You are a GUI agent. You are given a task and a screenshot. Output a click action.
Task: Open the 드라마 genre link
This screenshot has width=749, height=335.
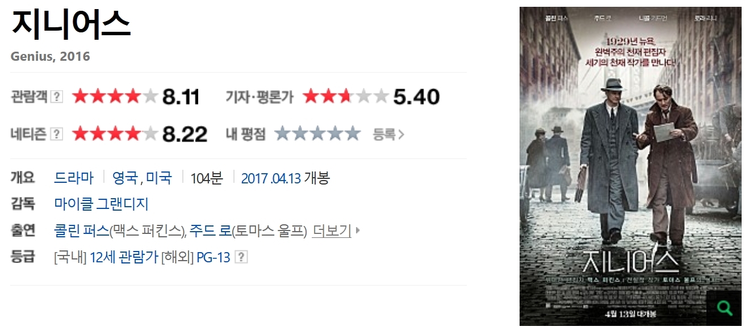(74, 178)
